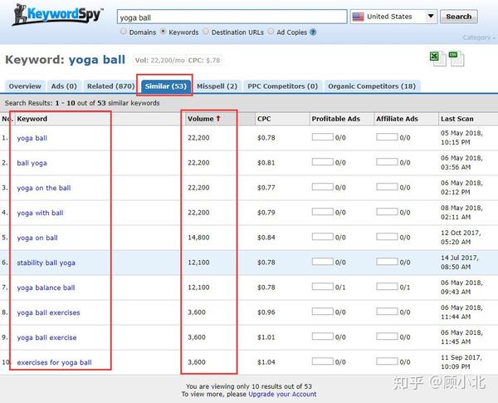Sort by the Keyword column header
The height and width of the screenshot is (403, 498).
point(32,119)
